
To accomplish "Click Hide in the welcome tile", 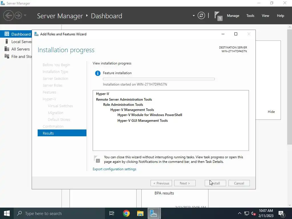I will point(271,112).
